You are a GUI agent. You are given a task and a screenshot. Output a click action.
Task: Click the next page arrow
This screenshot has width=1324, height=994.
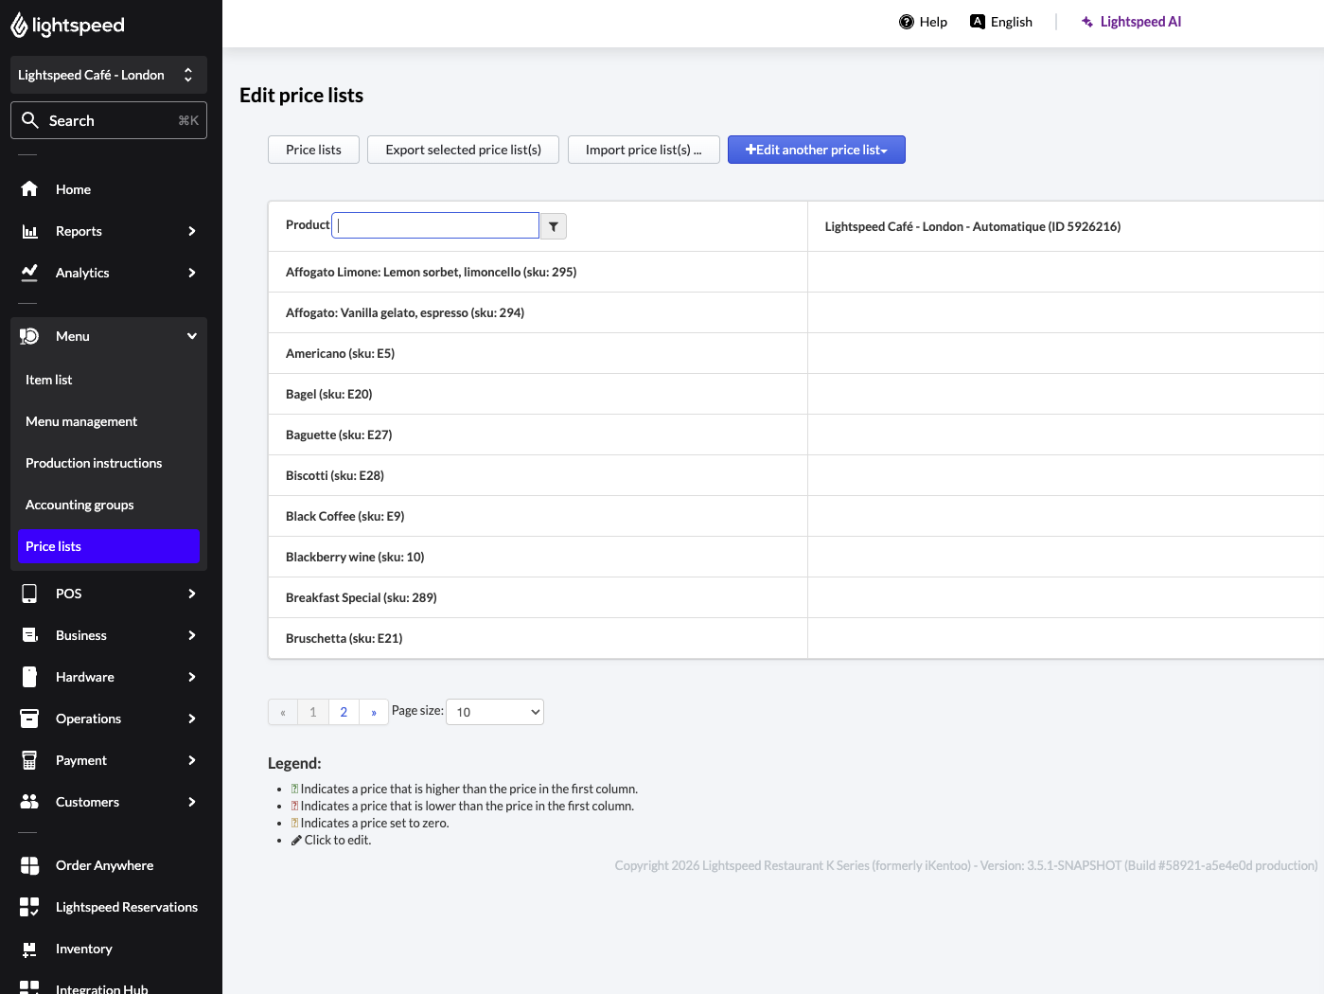click(374, 712)
